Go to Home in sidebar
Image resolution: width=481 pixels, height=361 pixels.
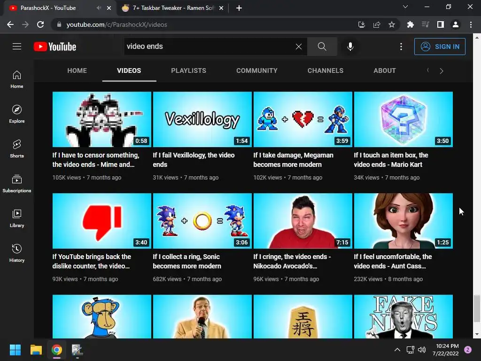17,79
